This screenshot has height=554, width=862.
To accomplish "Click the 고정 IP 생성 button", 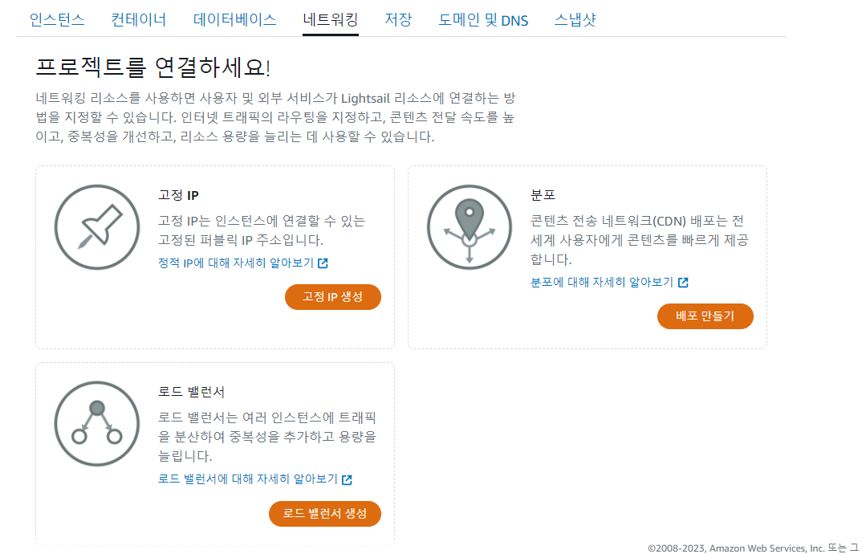I will [332, 297].
